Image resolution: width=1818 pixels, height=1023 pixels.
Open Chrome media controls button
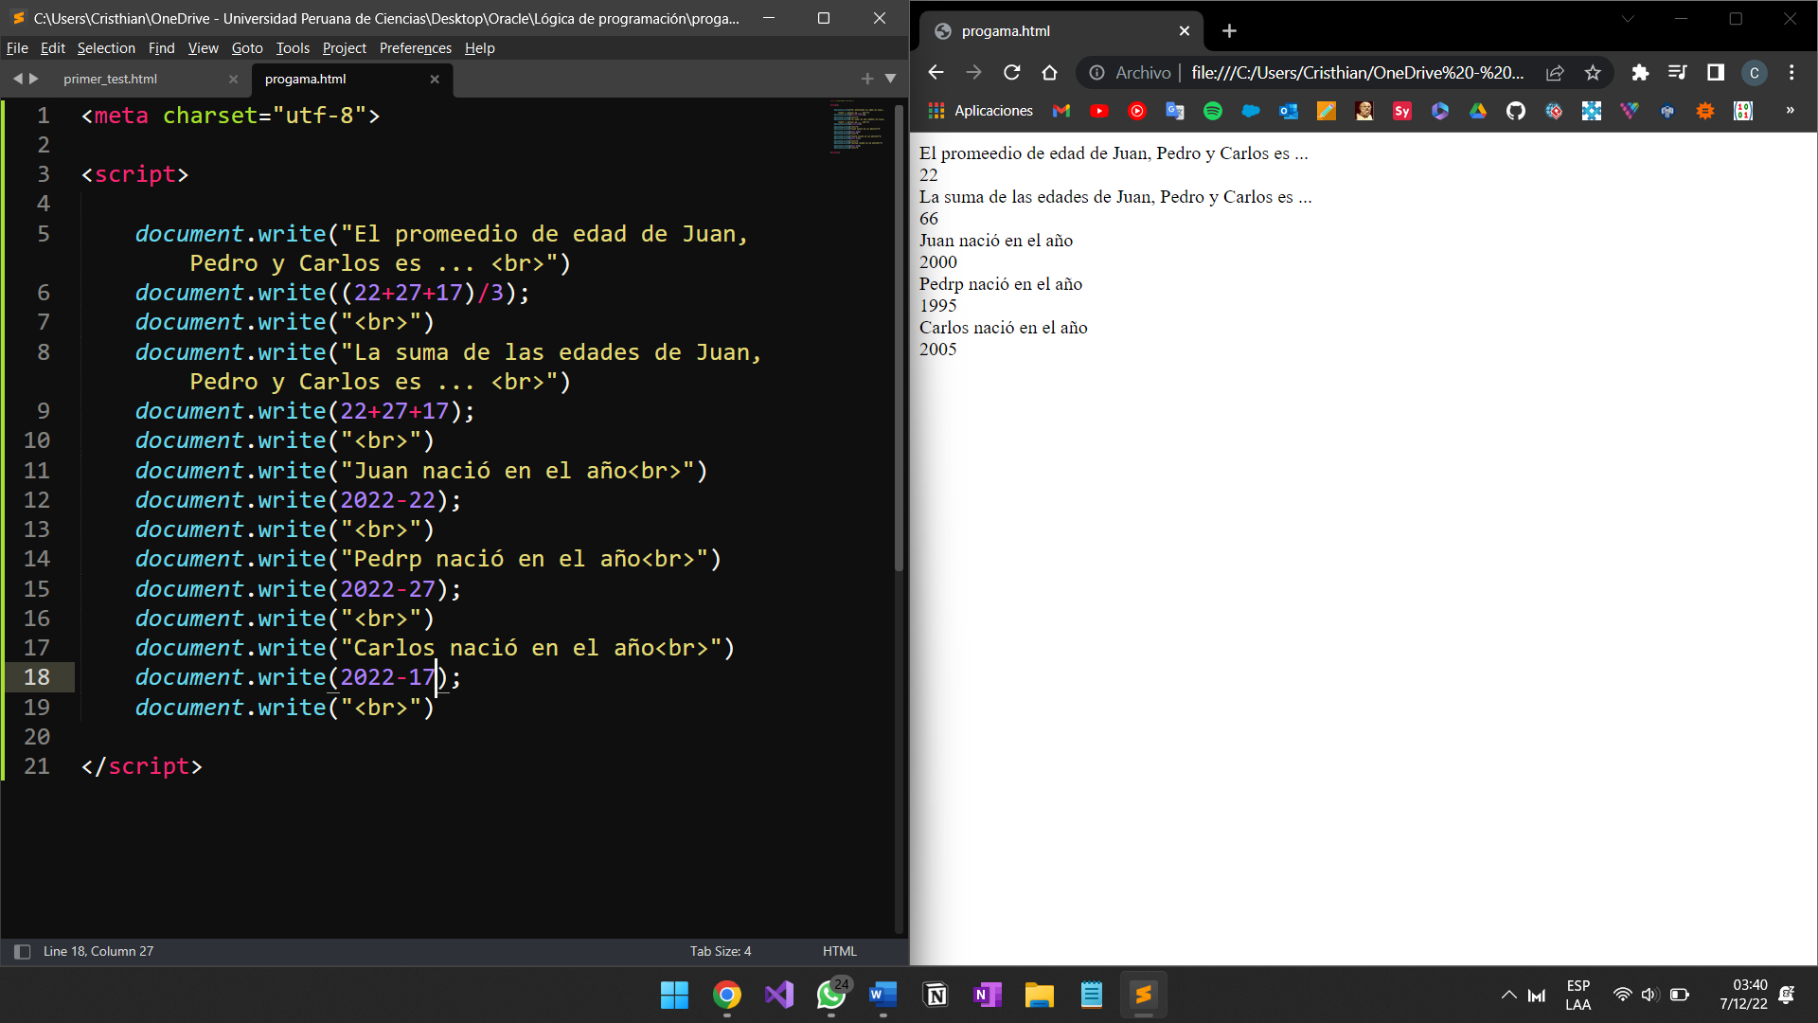point(1678,73)
